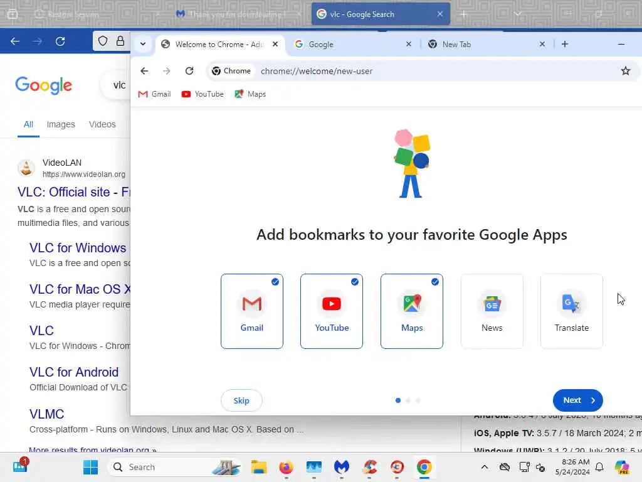This screenshot has height=482, width=642.
Task: Click the Skip button
Action: point(241,400)
